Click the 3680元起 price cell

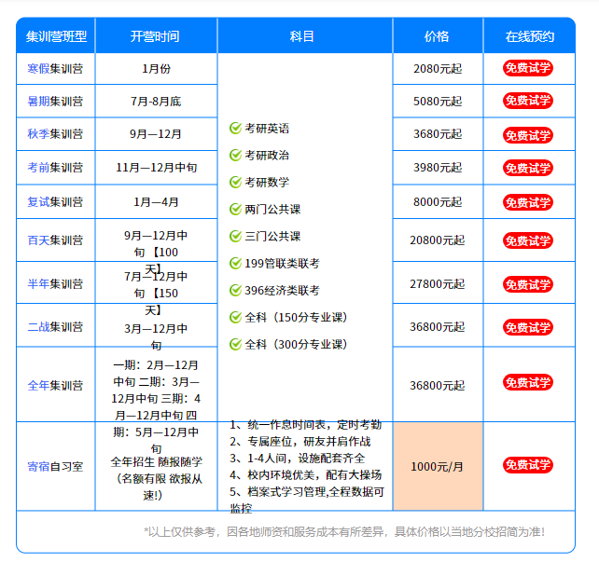click(x=438, y=134)
